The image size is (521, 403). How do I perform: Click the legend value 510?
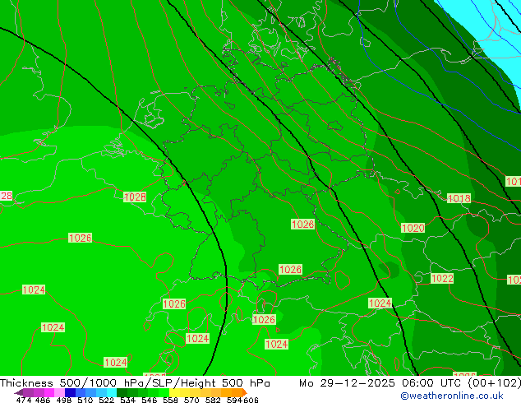click(x=85, y=400)
